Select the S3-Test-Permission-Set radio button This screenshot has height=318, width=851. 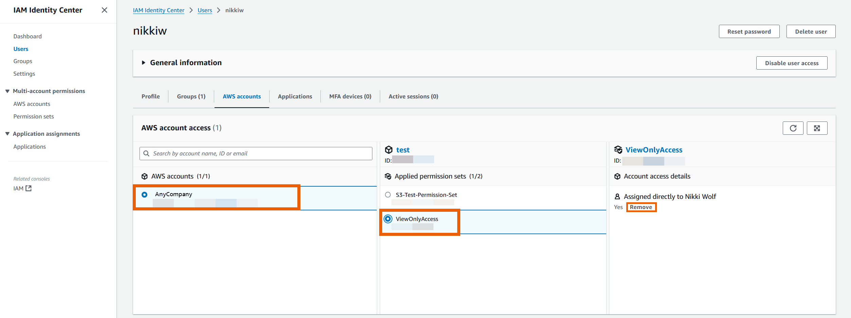click(x=388, y=194)
